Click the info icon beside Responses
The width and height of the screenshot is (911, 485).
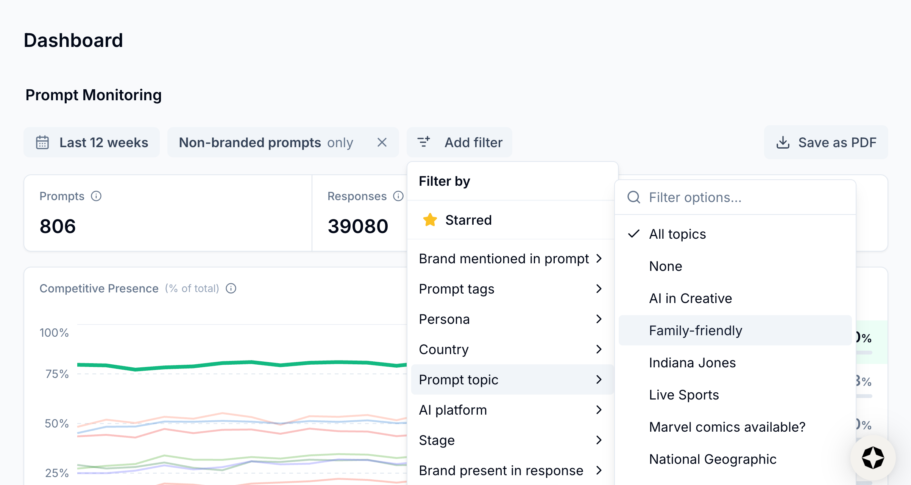point(398,196)
